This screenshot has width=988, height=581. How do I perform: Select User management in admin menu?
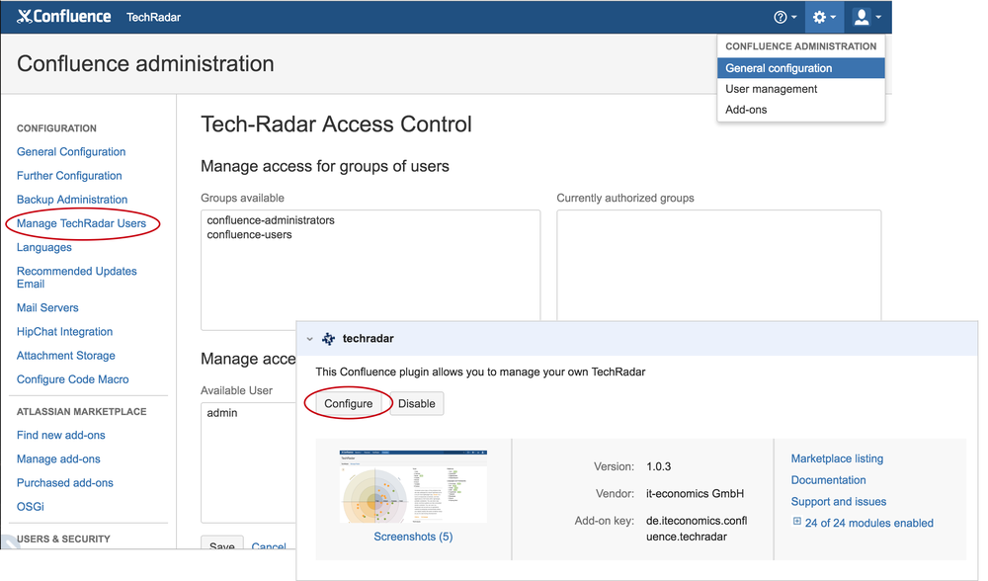[801, 89]
